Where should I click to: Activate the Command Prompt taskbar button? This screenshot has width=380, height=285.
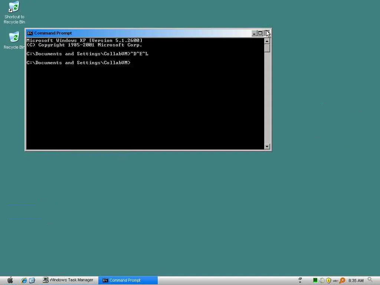(x=128, y=280)
